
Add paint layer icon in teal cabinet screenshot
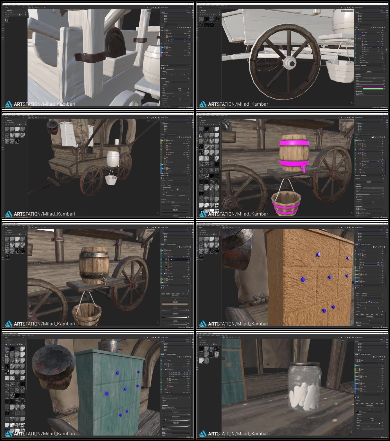point(181,357)
